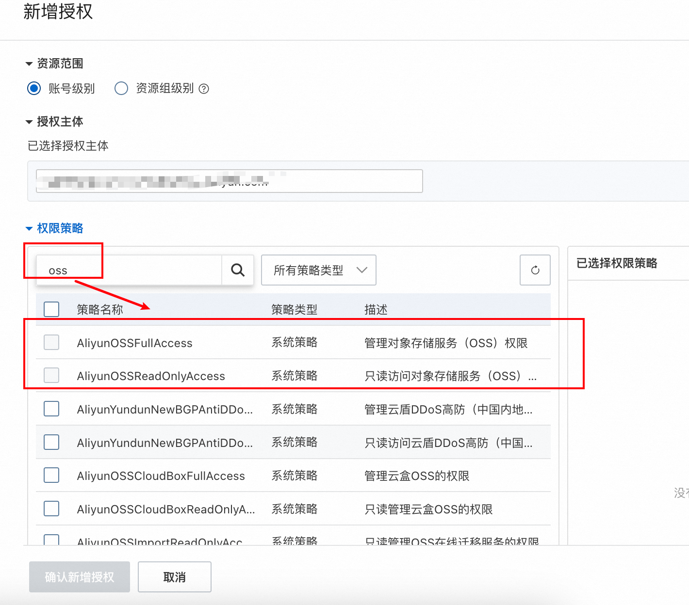Image resolution: width=689 pixels, height=605 pixels.
Task: Toggle the select-all checkbox in table header
Action: point(51,309)
